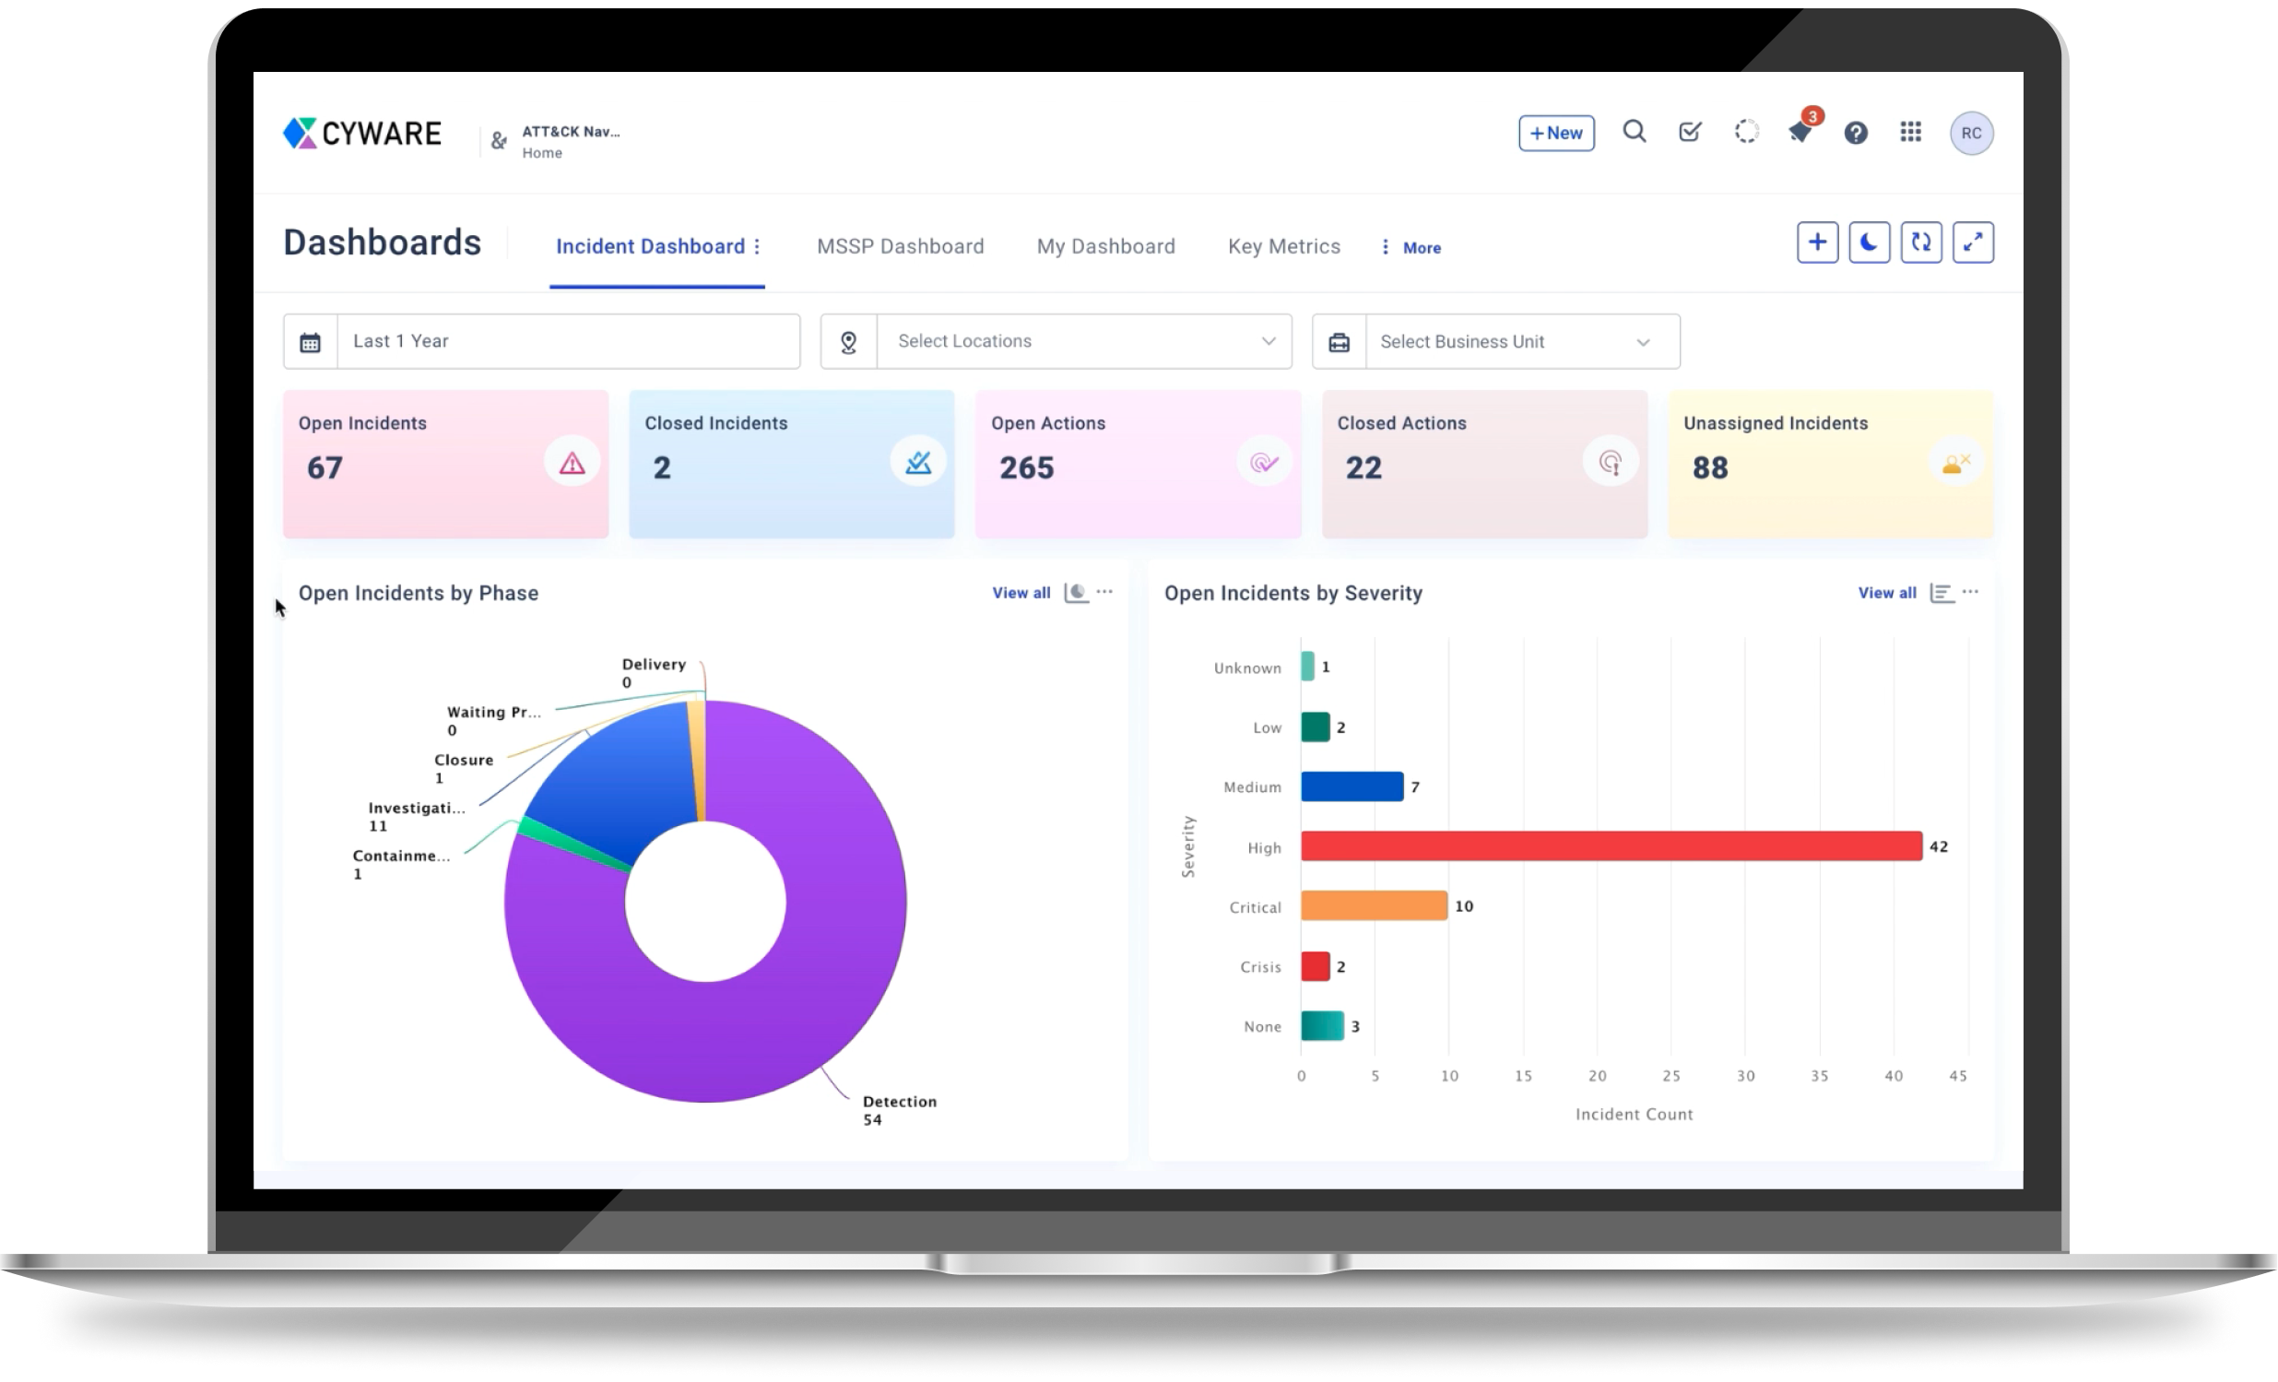Switch to the MSSP Dashboard tab

tap(900, 247)
